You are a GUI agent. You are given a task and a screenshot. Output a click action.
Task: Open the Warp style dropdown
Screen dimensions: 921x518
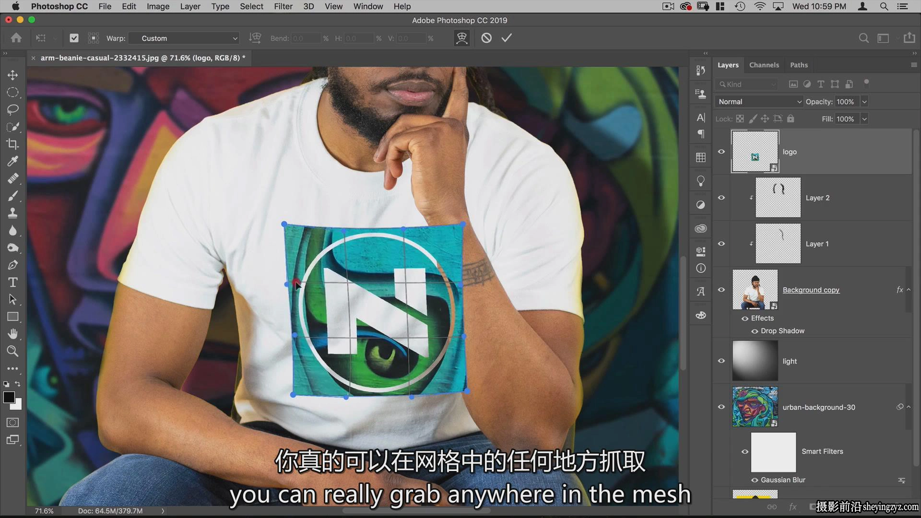[x=184, y=38]
